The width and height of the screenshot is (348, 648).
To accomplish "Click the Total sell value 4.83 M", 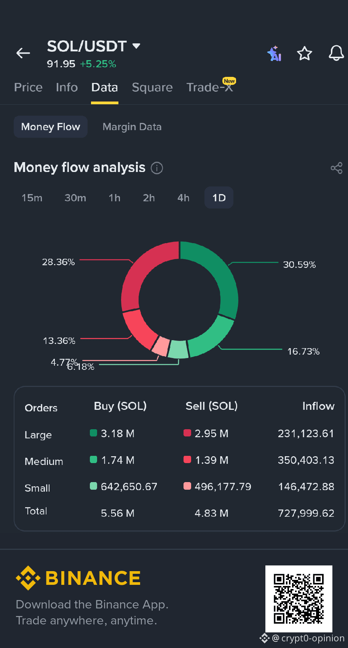I will (x=211, y=513).
